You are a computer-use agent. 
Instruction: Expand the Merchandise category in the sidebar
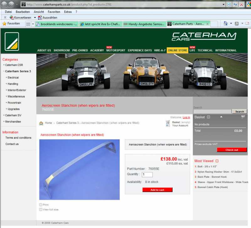point(4,122)
